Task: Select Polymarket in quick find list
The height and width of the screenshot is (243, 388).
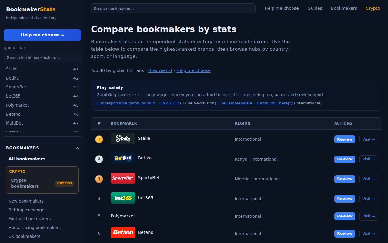Action: [x=42, y=105]
